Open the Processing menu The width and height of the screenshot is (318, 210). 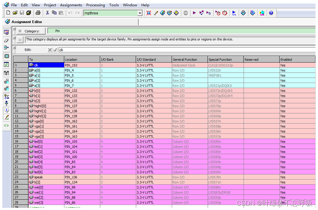96,5
